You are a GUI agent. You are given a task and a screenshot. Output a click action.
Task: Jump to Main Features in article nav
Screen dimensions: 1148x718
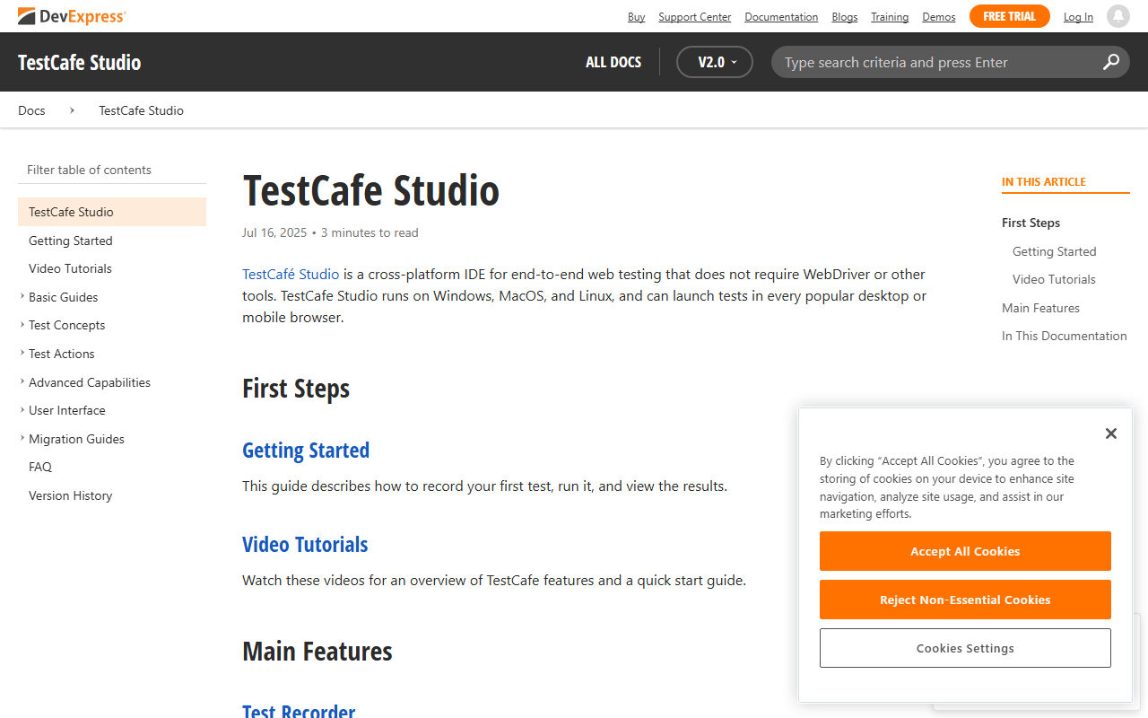click(x=1040, y=308)
